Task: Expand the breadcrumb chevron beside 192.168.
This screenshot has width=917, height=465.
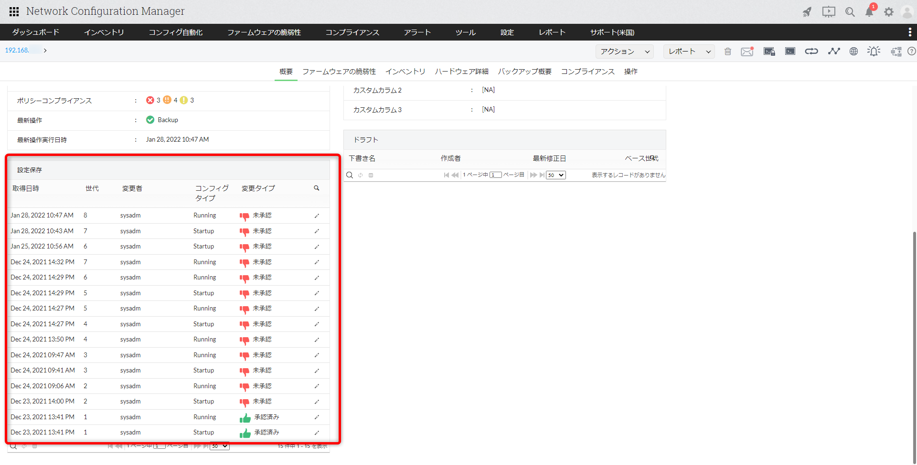Action: coord(45,50)
